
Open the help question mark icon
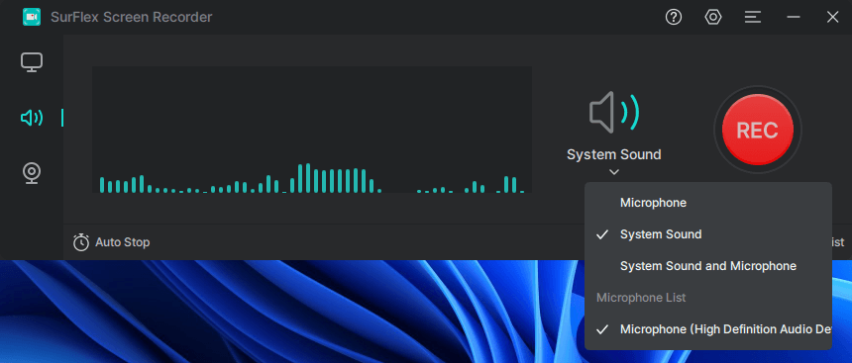tap(674, 18)
